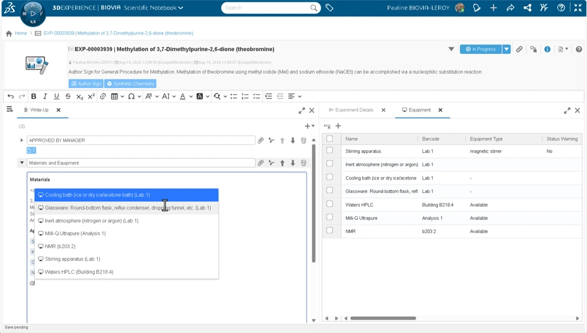Choose Waters HPLC (Building B218:4) from list
Image resolution: width=587 pixels, height=333 pixels.
[x=127, y=272]
